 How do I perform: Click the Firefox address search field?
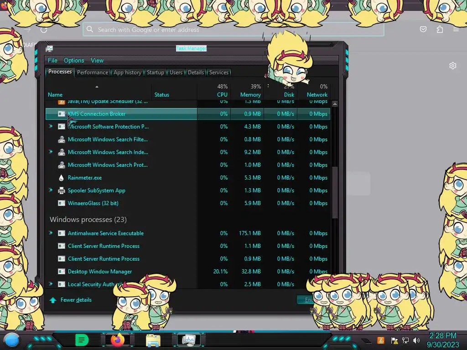(233, 30)
